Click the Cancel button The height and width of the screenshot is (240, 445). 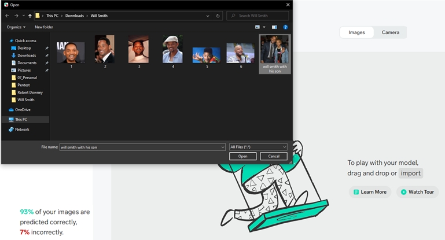pos(274,156)
